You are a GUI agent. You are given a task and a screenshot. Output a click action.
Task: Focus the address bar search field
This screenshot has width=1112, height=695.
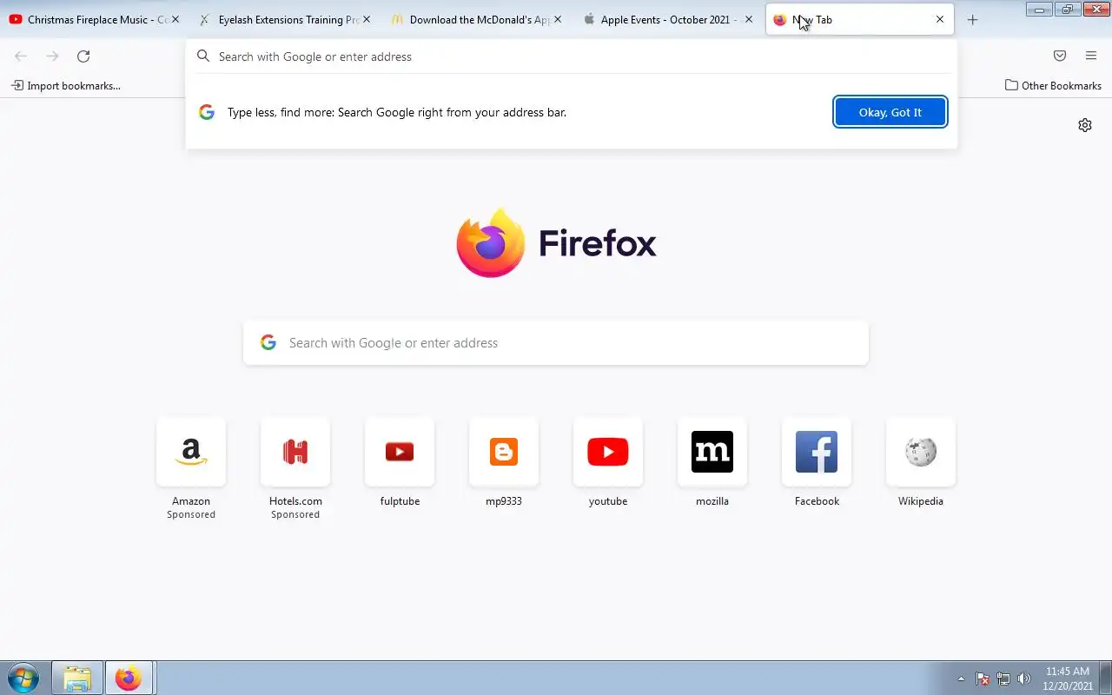[x=573, y=56]
